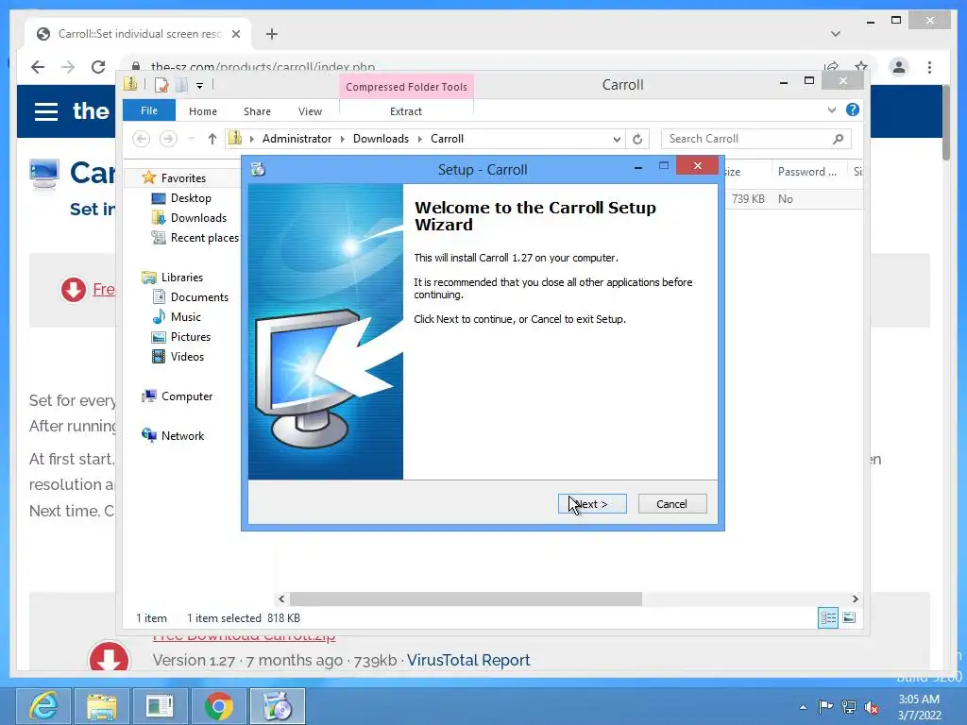This screenshot has height=725, width=967.
Task: Open Downloads in the navigation pane
Action: (x=198, y=218)
